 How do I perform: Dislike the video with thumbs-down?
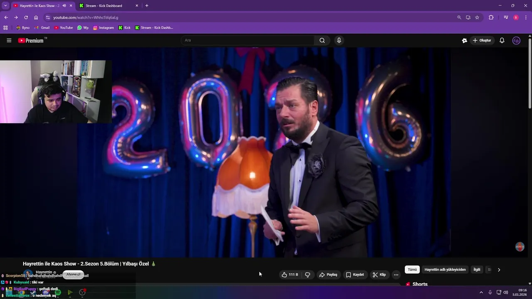308,274
